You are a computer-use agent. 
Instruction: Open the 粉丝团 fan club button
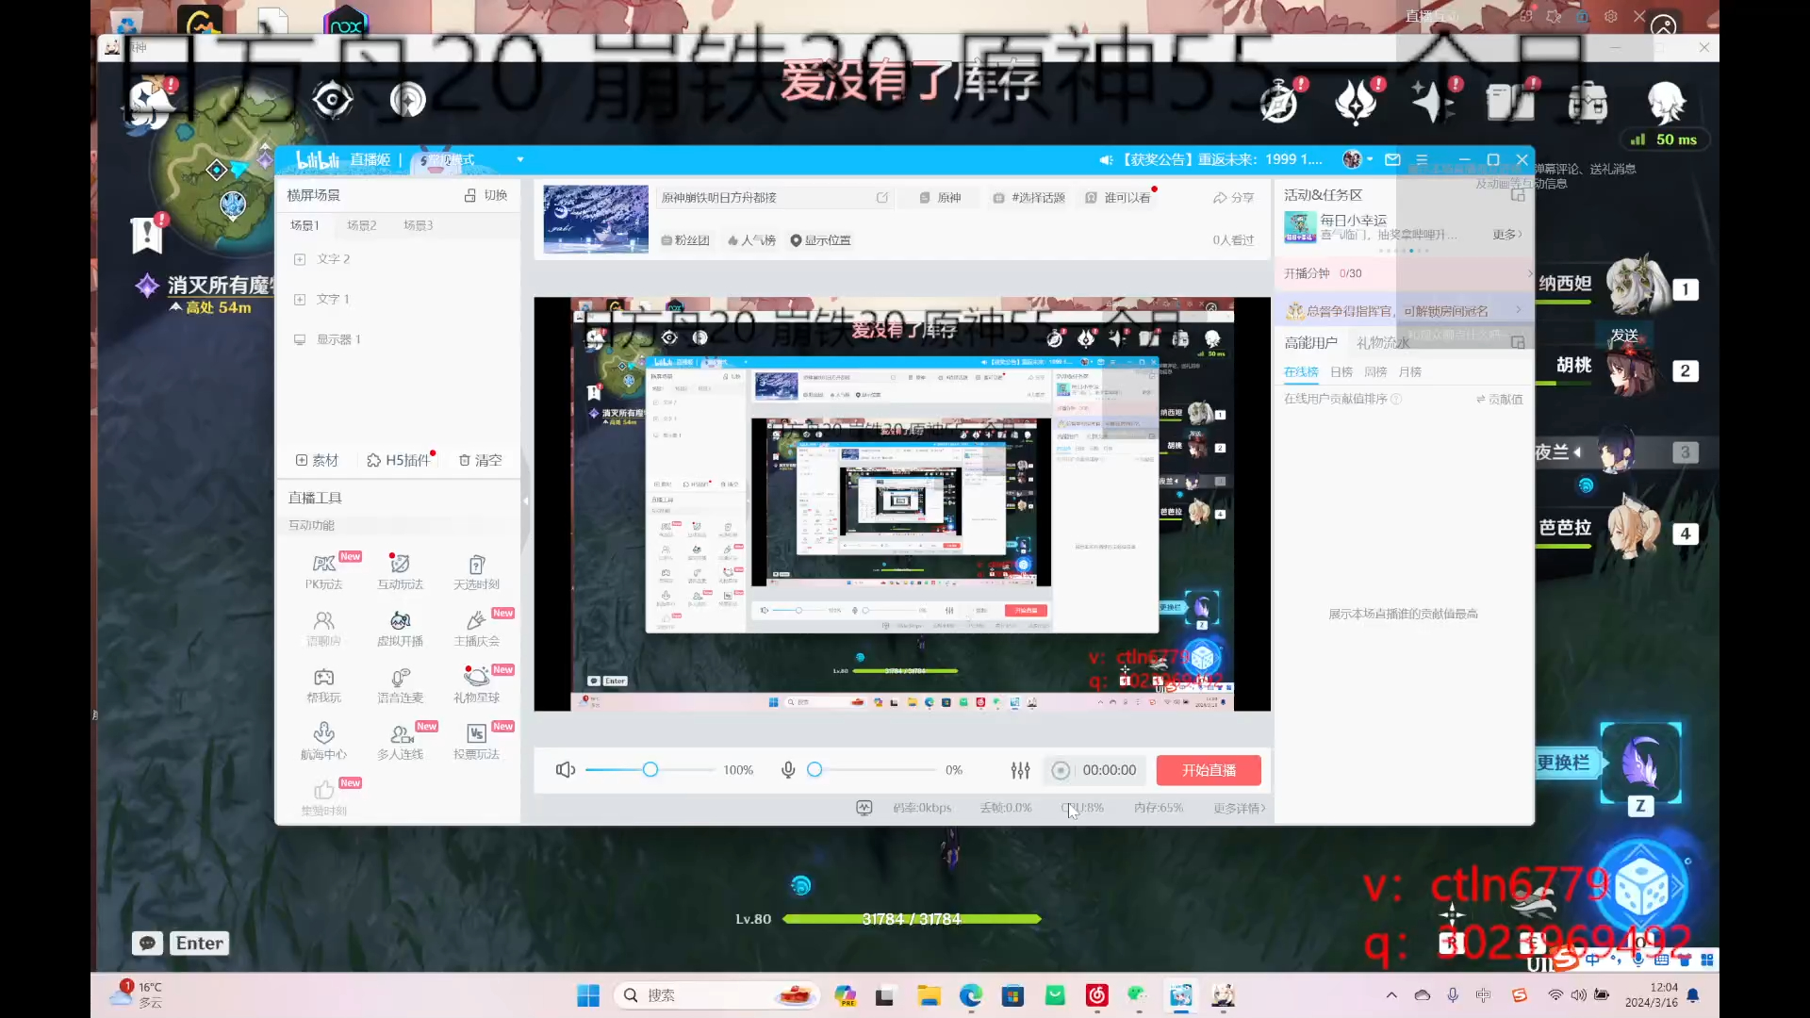(685, 240)
